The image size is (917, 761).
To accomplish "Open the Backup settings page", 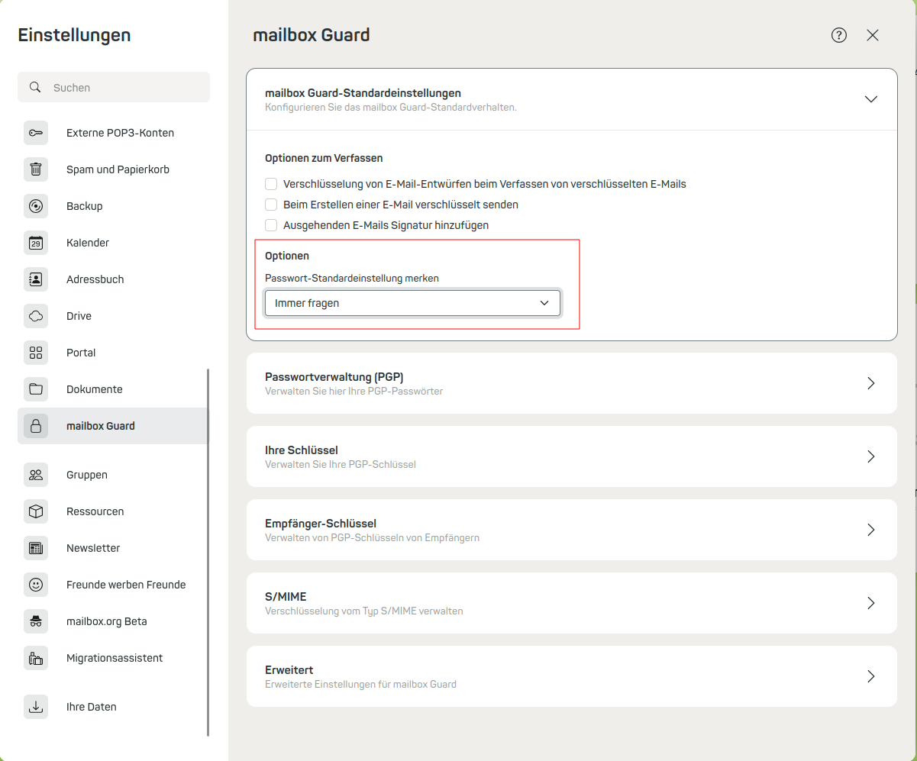I will pos(113,206).
